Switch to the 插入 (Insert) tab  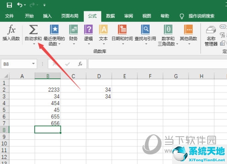point(47,16)
